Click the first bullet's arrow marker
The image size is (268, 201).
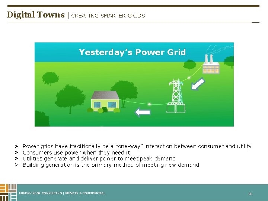(x=16, y=146)
